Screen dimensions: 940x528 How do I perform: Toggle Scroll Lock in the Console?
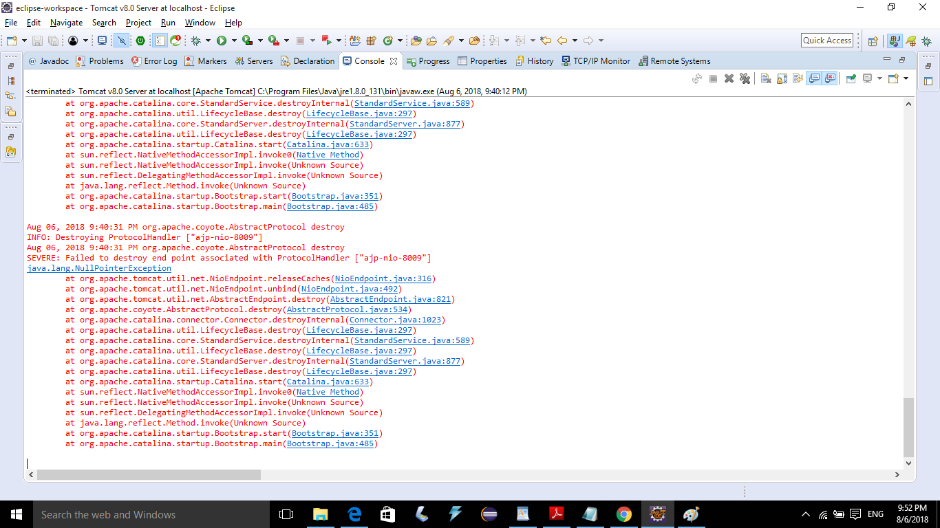[781, 78]
